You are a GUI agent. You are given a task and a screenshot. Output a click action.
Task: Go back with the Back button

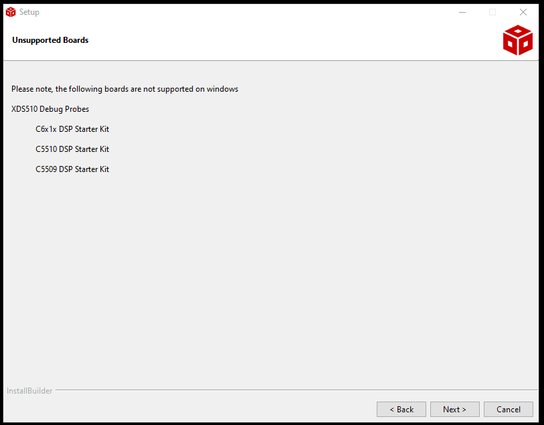401,409
